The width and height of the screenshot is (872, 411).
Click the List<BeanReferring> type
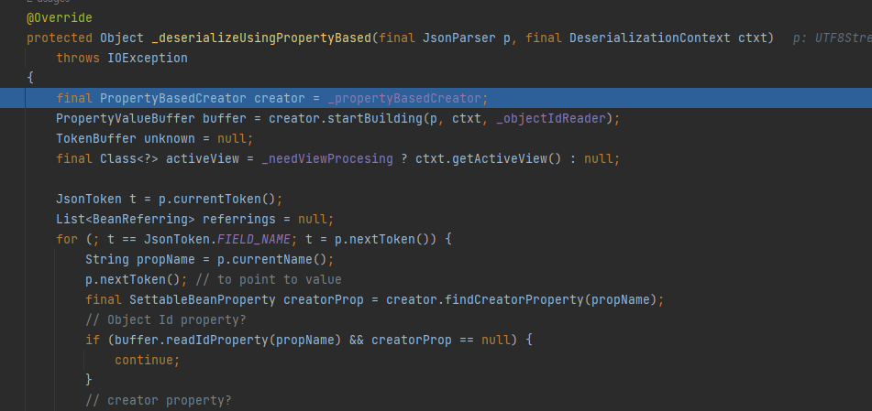point(125,219)
